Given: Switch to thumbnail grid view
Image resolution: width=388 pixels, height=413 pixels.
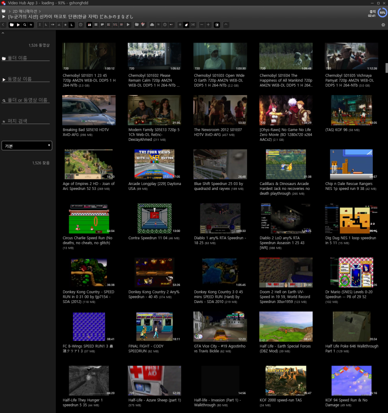Looking at the screenshot, I should pos(89,24).
